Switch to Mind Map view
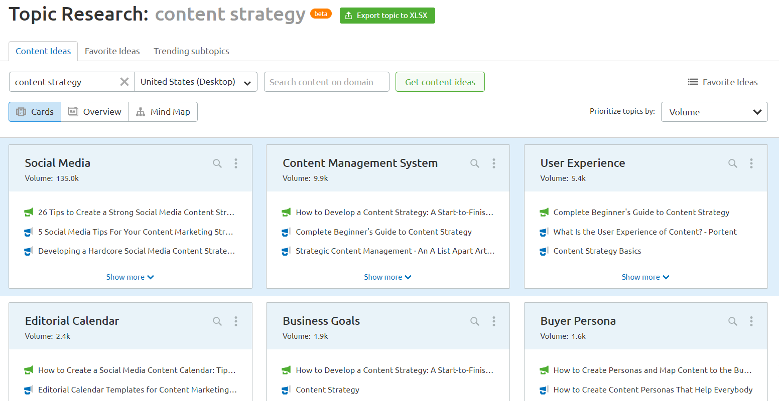The width and height of the screenshot is (779, 401). coord(163,112)
